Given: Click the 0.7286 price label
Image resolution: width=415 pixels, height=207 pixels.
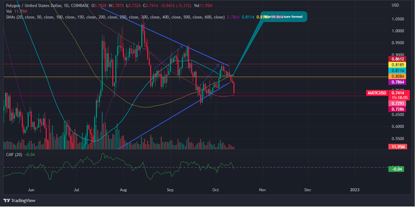Looking at the screenshot, I should [396, 109].
